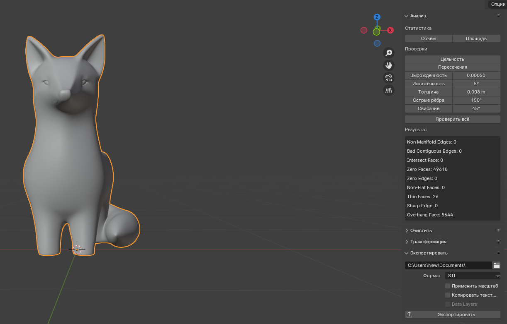Click the pan hand viewport icon

pos(389,65)
